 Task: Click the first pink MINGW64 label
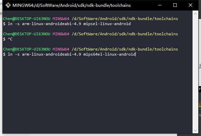[61, 19]
